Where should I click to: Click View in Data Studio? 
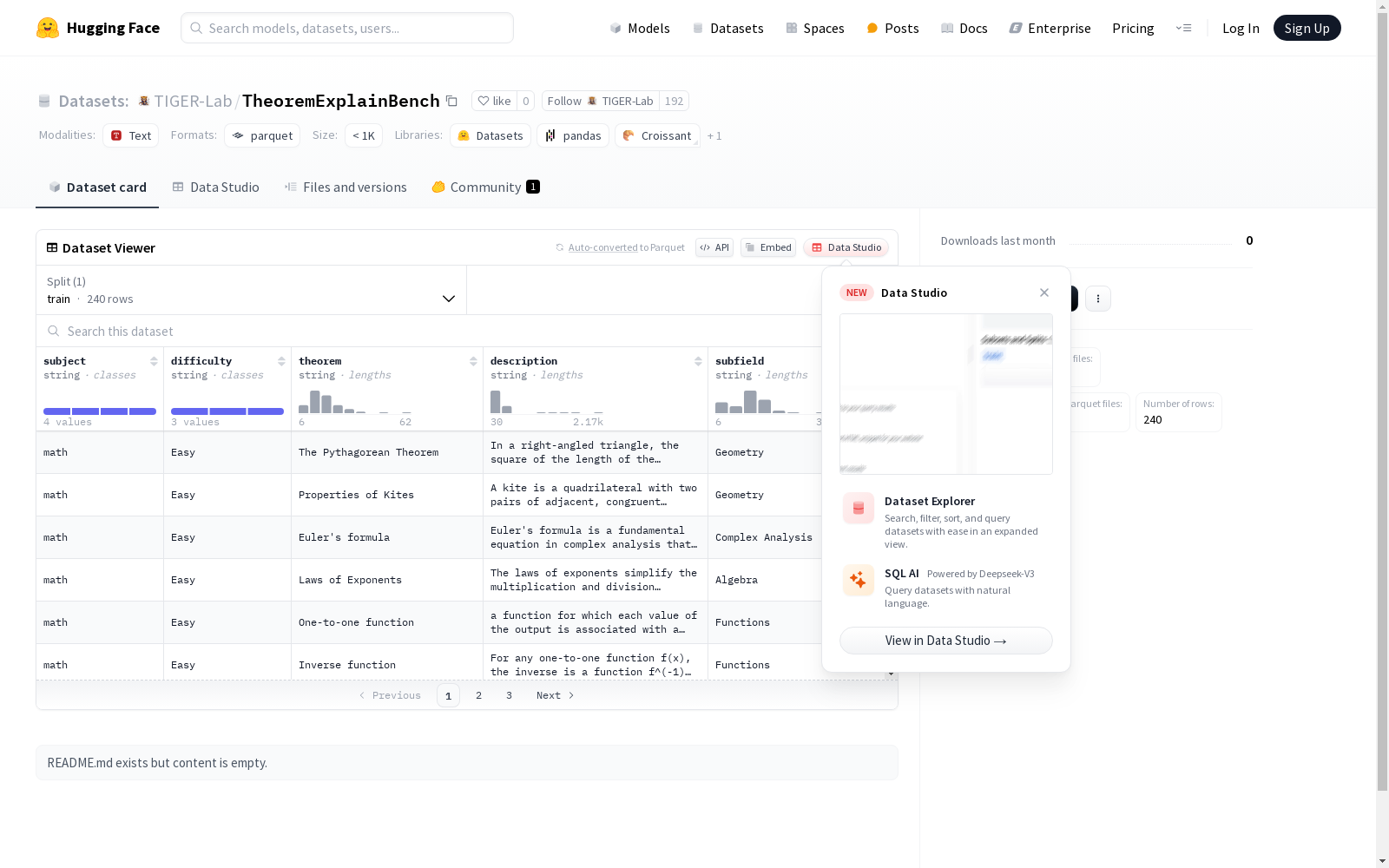[946, 641]
